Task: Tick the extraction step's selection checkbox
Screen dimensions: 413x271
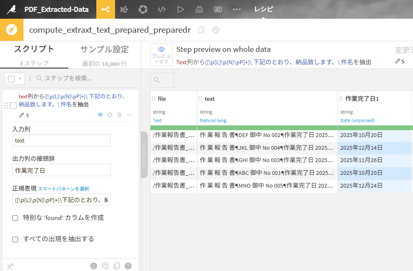Action: tap(13, 106)
